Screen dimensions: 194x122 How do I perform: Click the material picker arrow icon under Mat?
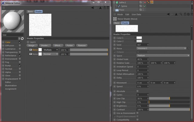click(22, 38)
